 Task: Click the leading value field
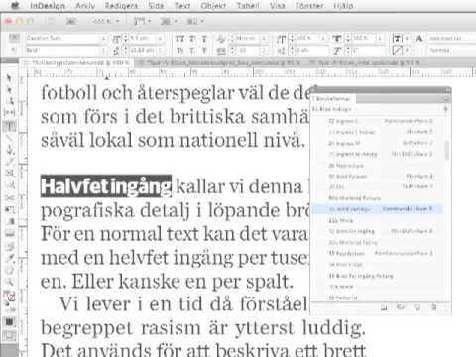click(142, 51)
